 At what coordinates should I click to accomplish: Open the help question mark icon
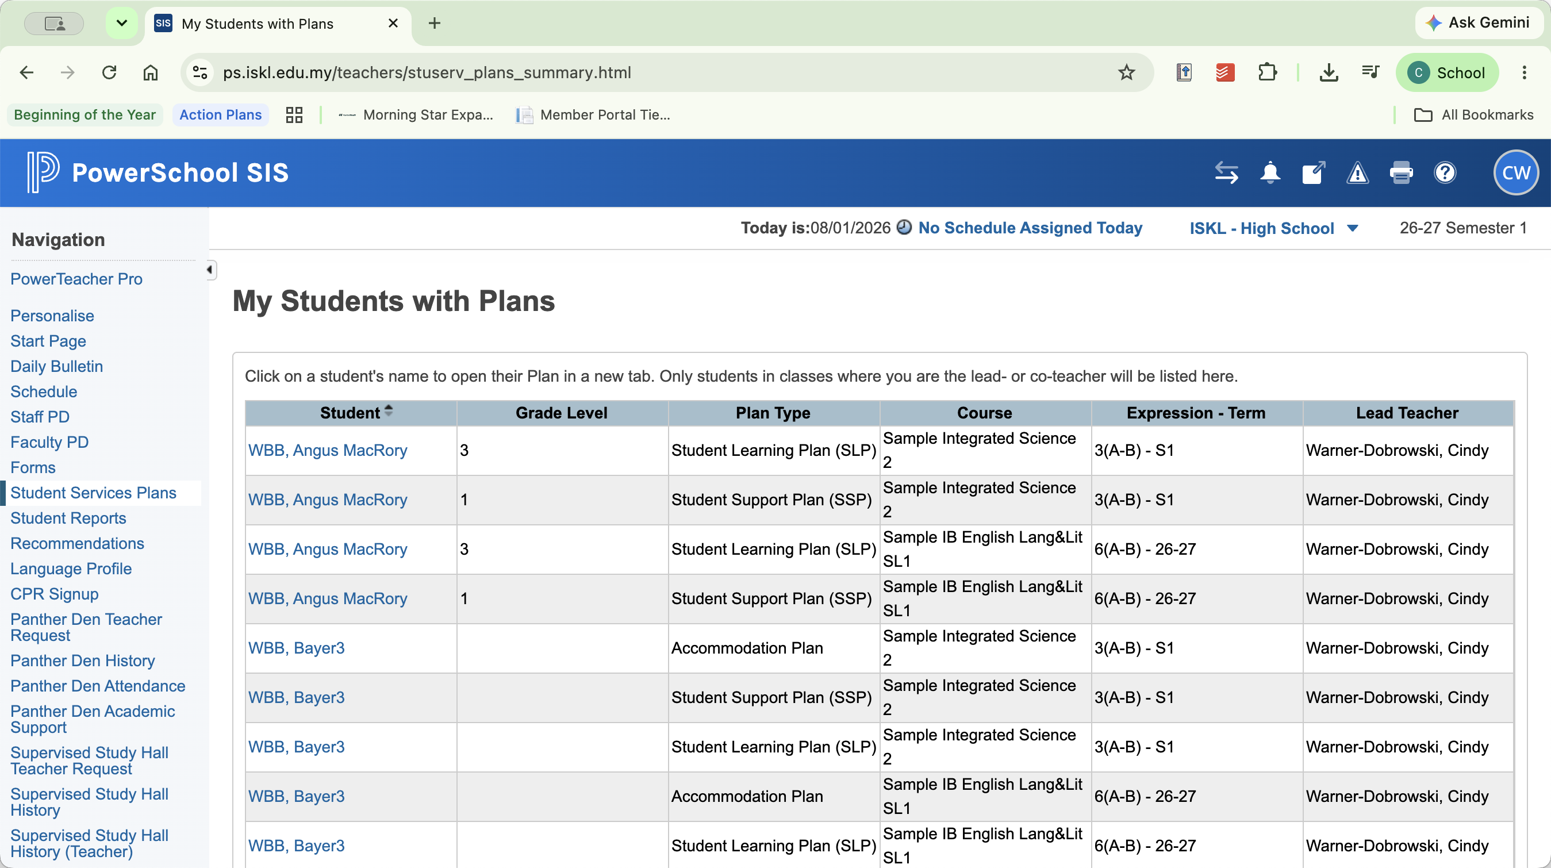pyautogui.click(x=1445, y=173)
